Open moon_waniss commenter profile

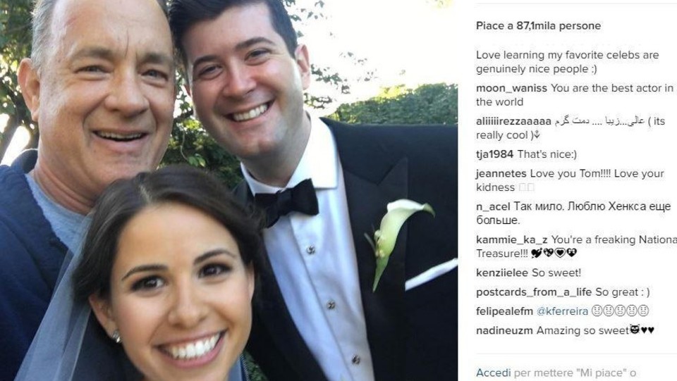click(511, 88)
